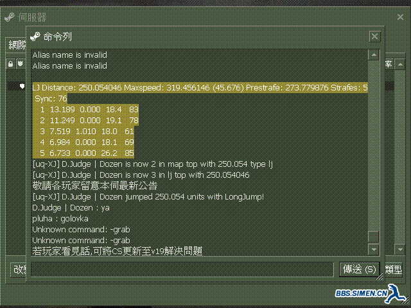Click the 'now 3 in lj top' line
Viewport: 411px width, 308px height.
click(141, 175)
